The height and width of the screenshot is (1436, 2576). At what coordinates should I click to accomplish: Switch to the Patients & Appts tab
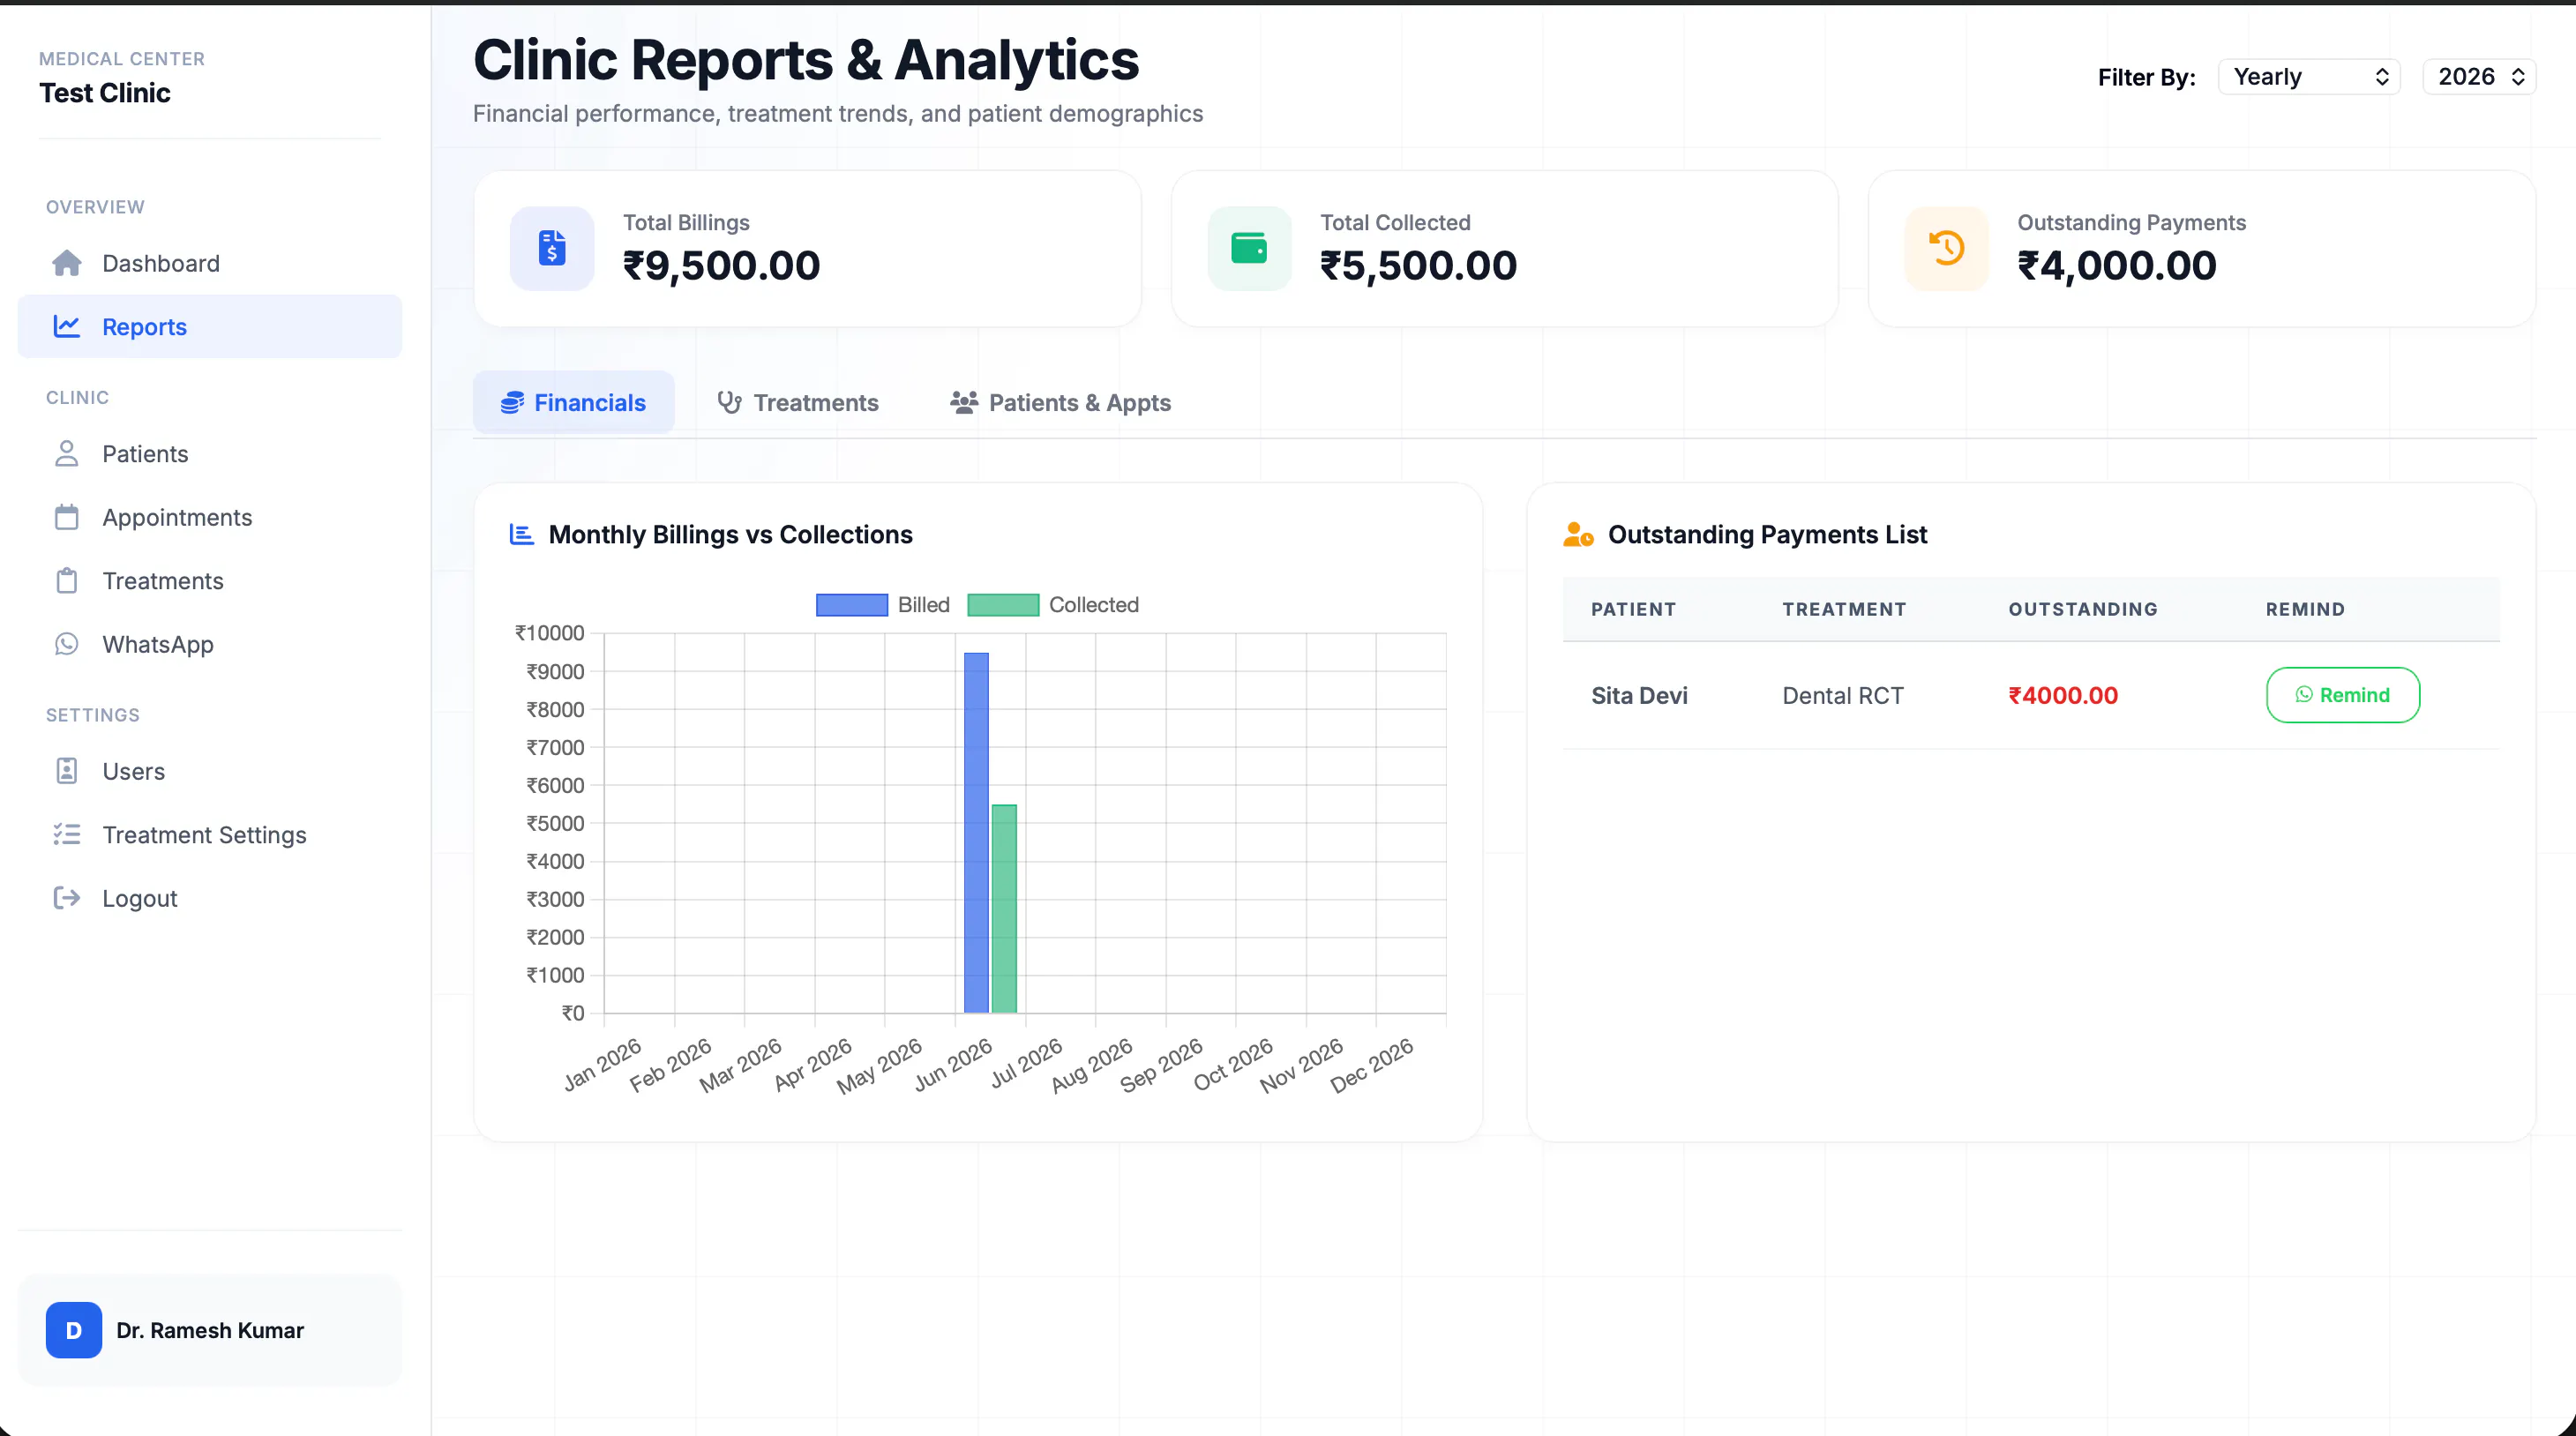tap(1060, 403)
